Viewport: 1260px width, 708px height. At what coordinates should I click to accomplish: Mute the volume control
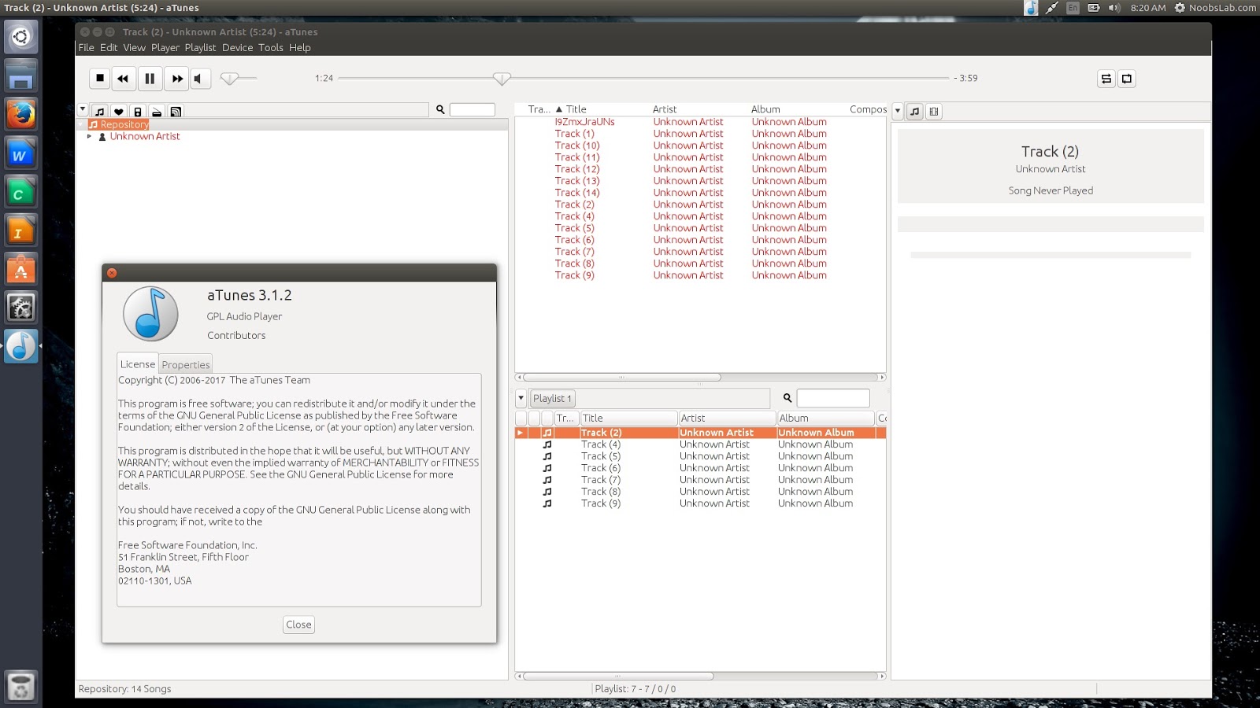pos(199,78)
